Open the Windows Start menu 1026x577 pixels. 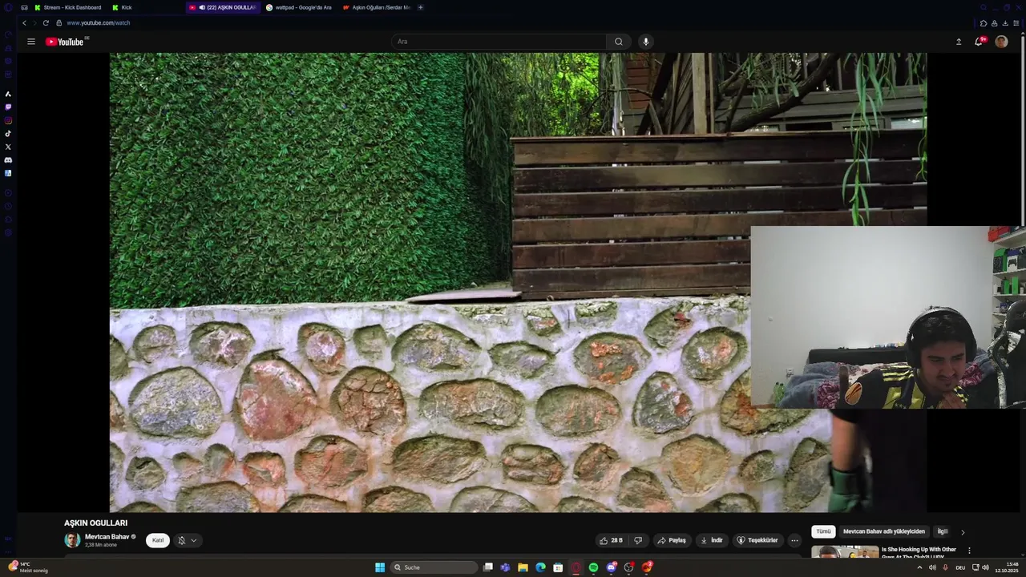tap(380, 567)
